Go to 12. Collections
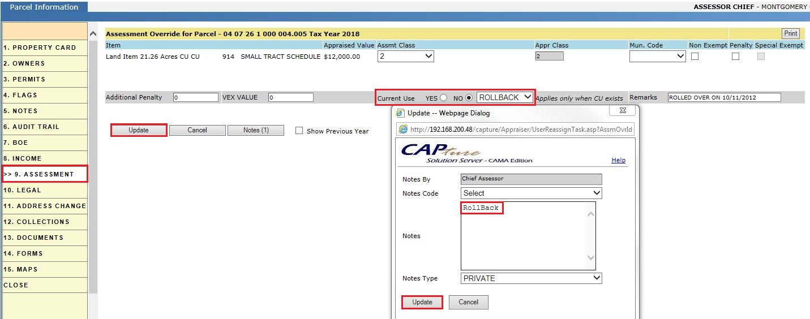Viewport: 810px width, 319px height. pos(44,222)
